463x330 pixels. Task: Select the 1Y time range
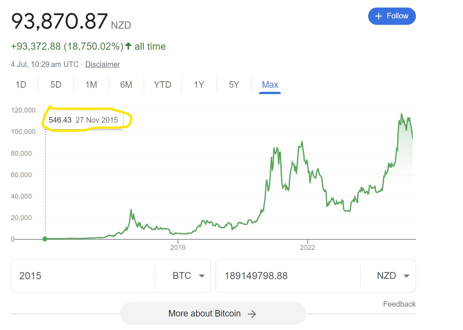[x=199, y=85]
